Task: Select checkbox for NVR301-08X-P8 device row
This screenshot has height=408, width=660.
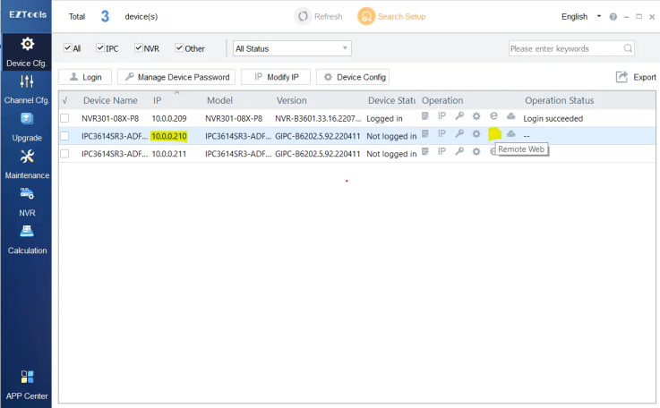Action: tap(64, 118)
